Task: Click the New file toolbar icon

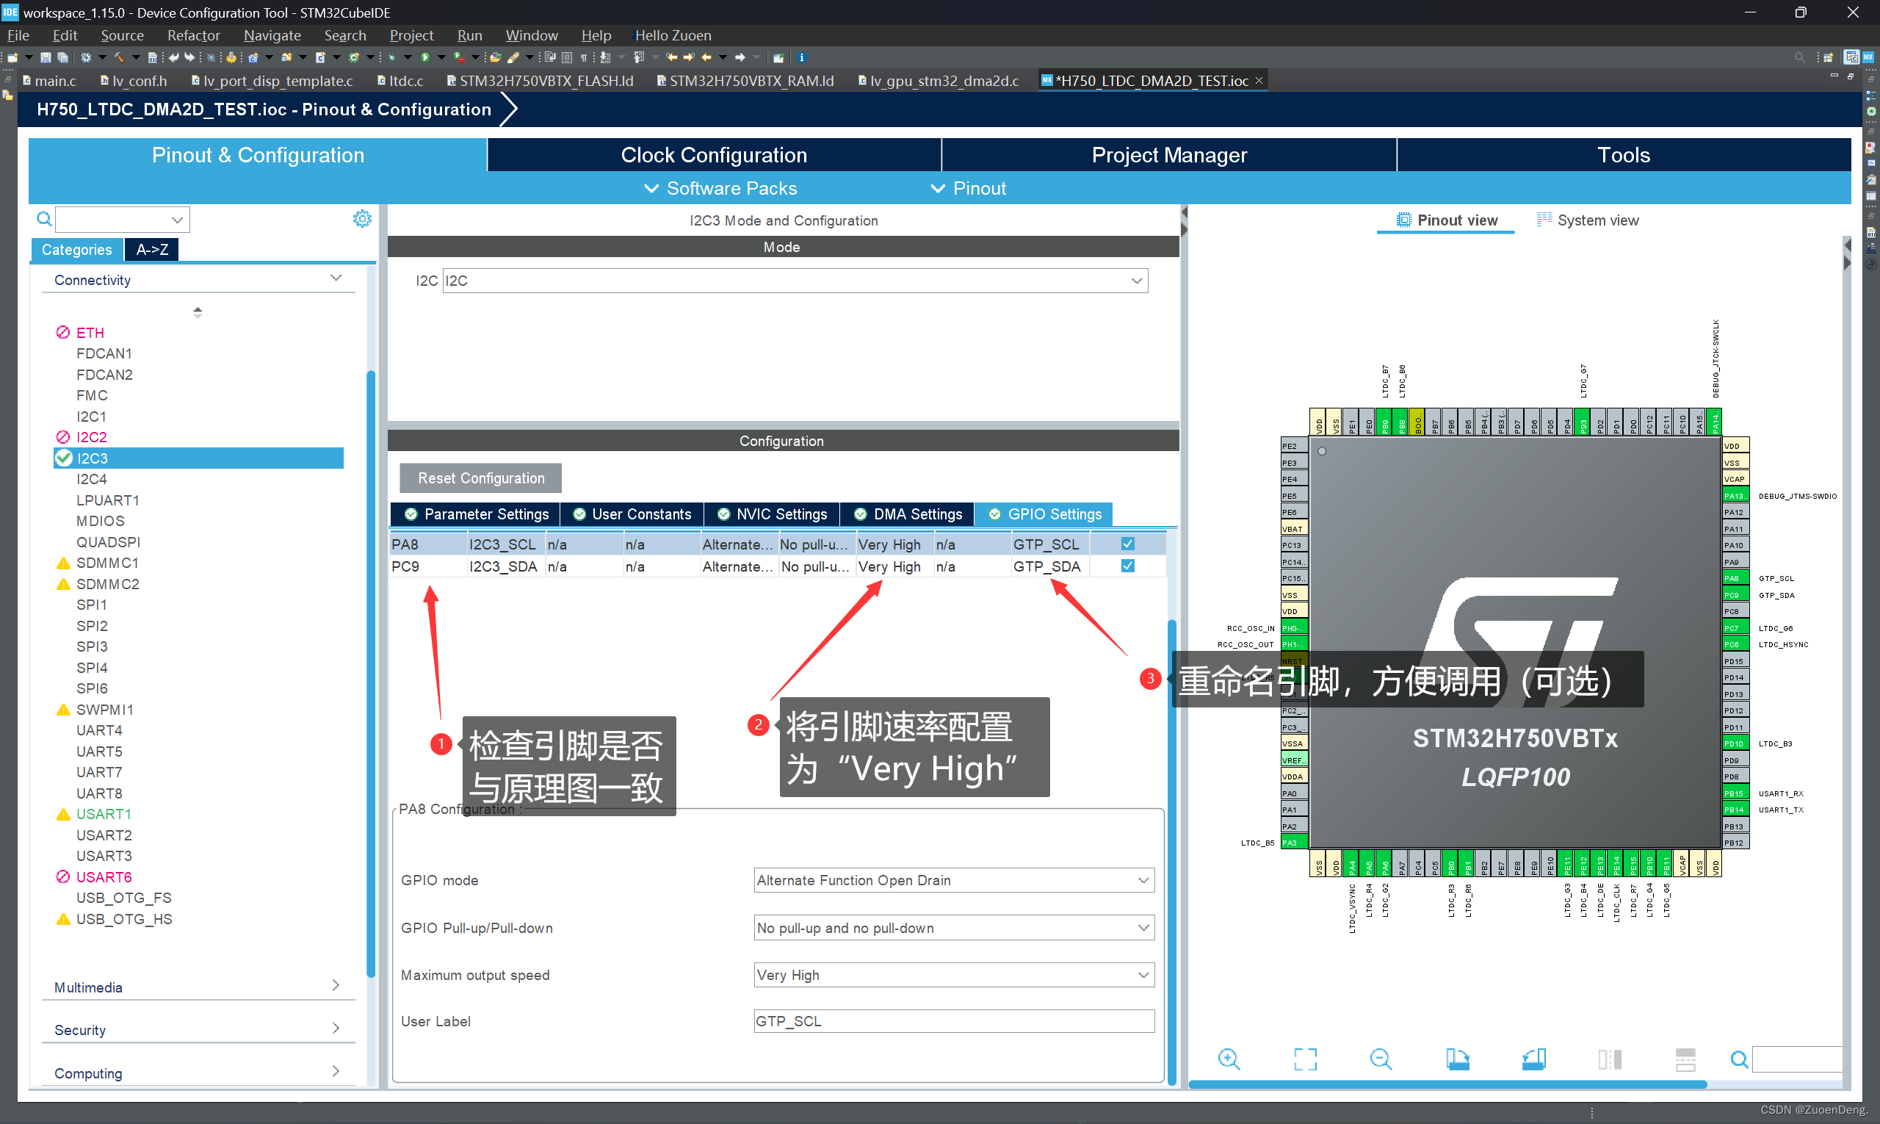Action: [13, 57]
